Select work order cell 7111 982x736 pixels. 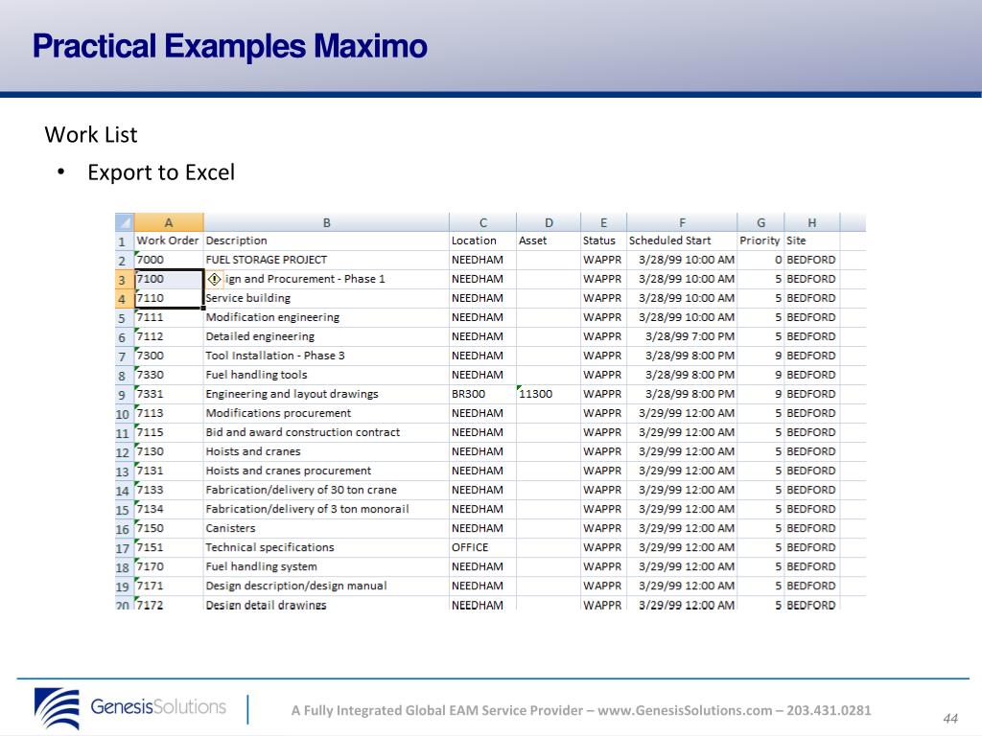pyautogui.click(x=169, y=318)
